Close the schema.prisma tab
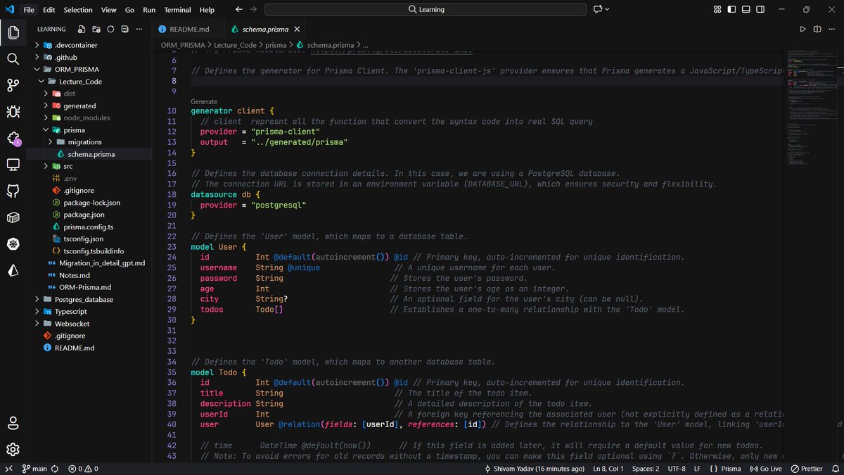Screen dimensions: 844x475 (297, 30)
